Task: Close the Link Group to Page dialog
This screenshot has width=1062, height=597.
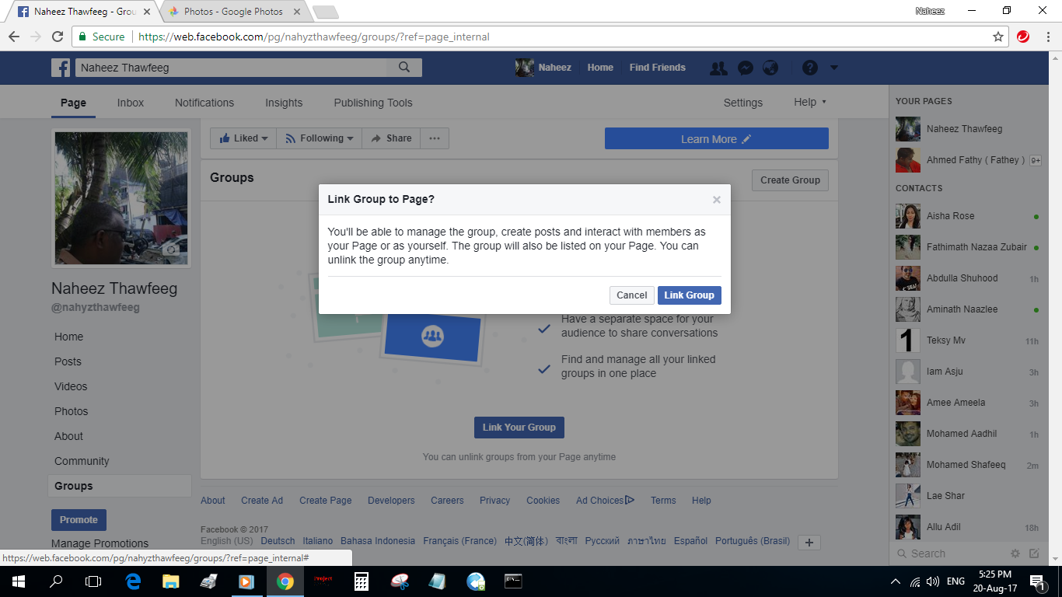Action: pos(717,200)
